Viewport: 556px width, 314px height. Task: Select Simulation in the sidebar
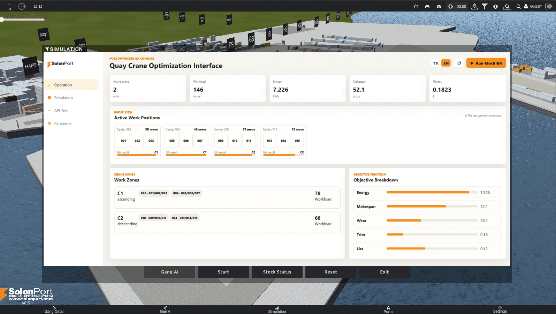tap(71, 98)
